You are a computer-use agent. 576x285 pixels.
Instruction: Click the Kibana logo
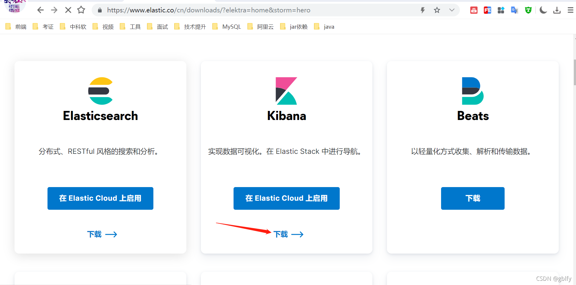pyautogui.click(x=286, y=91)
